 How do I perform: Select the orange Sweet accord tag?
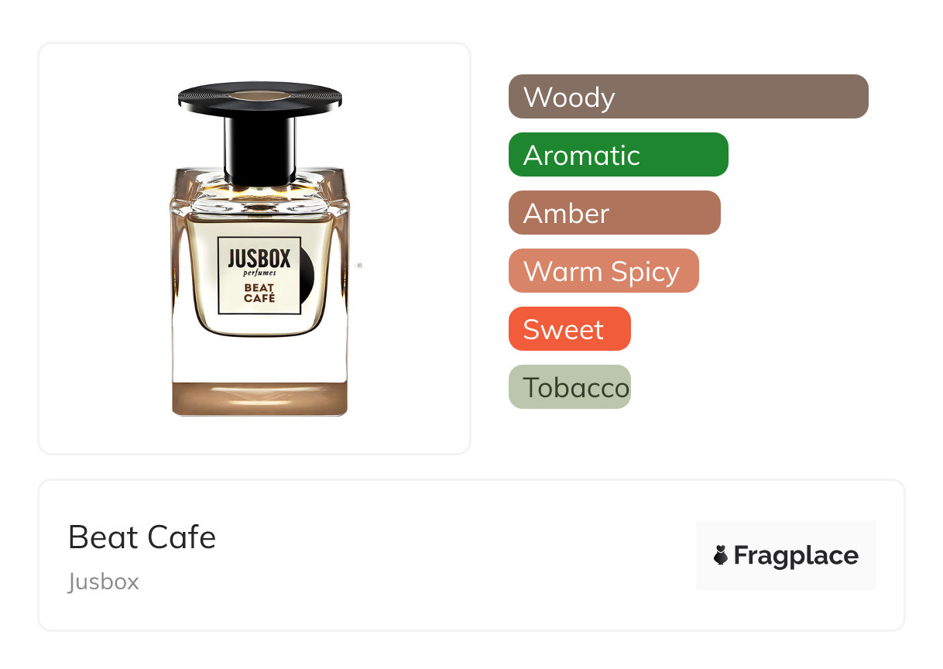[570, 329]
